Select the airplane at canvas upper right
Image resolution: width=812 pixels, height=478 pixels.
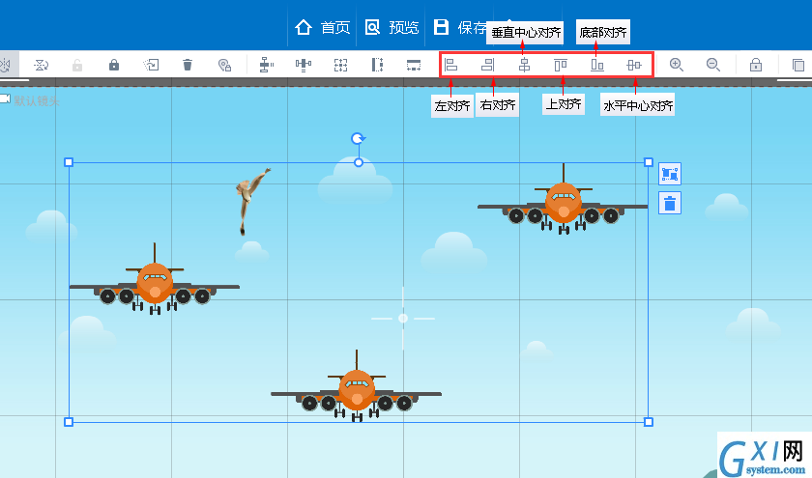[563, 199]
